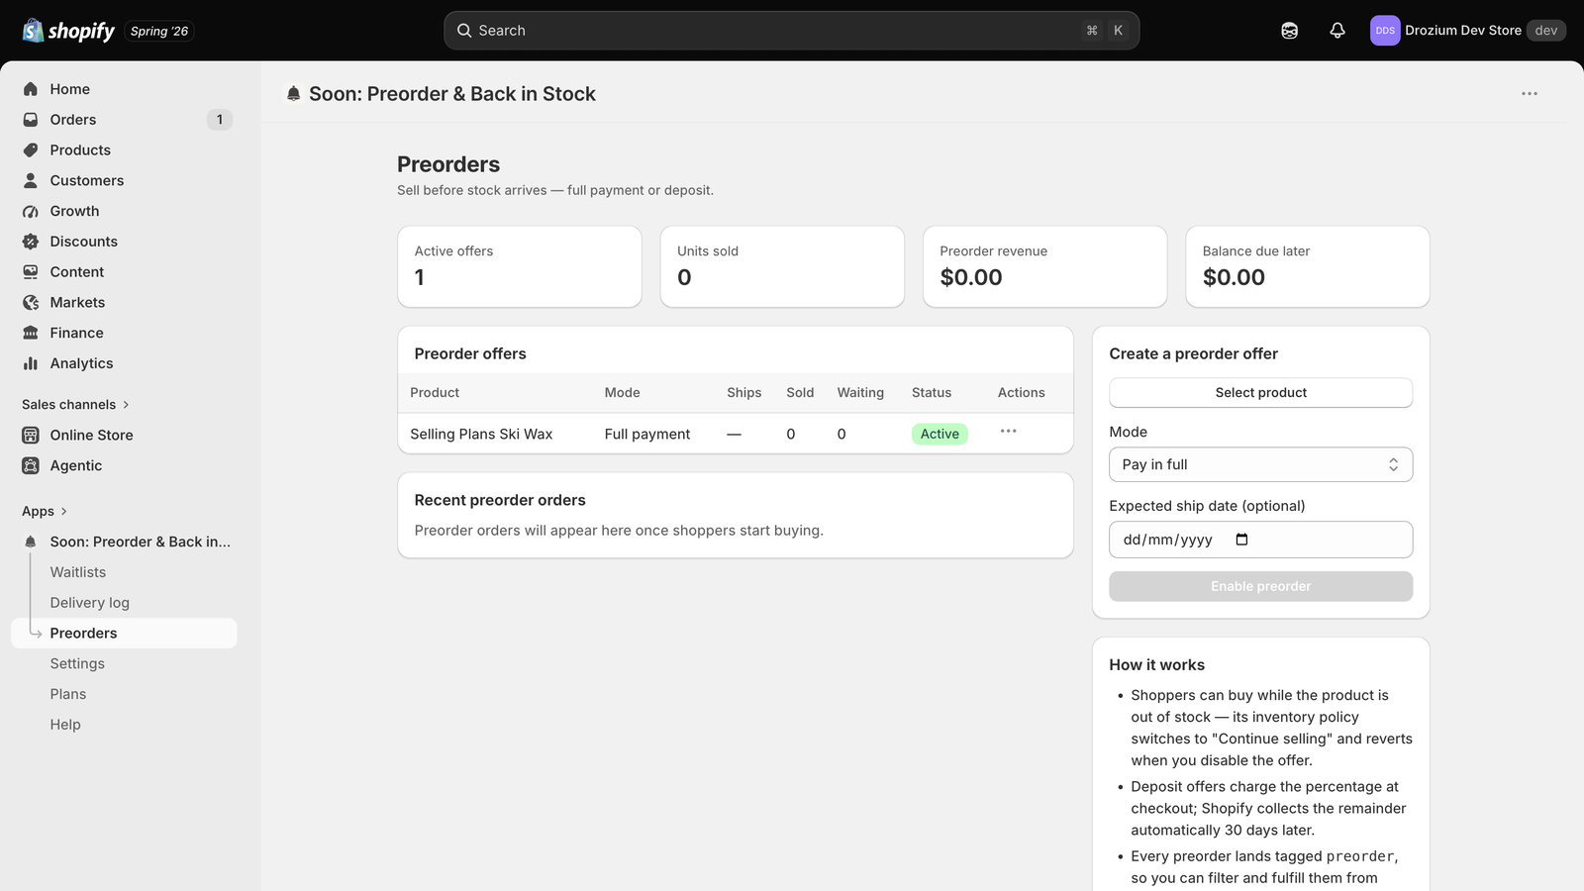Click the Enable preorder button
The width and height of the screenshot is (1584, 891).
(1260, 587)
